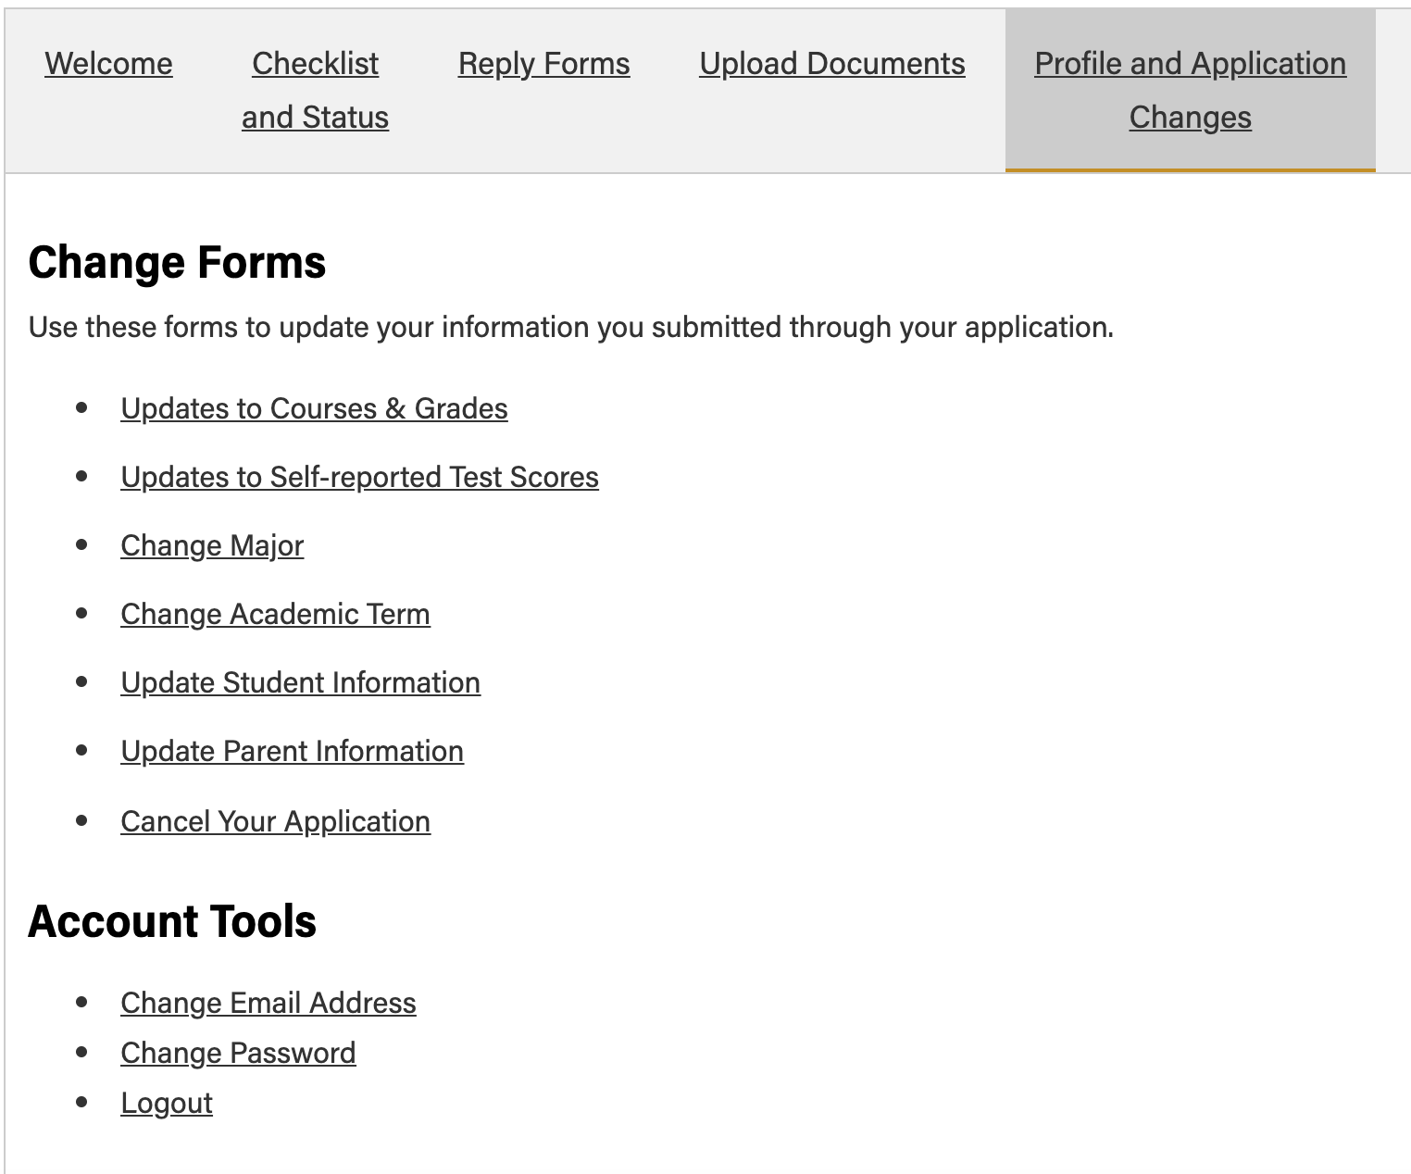Click the Change Forms heading
Image resolution: width=1411 pixels, height=1174 pixels.
[177, 262]
